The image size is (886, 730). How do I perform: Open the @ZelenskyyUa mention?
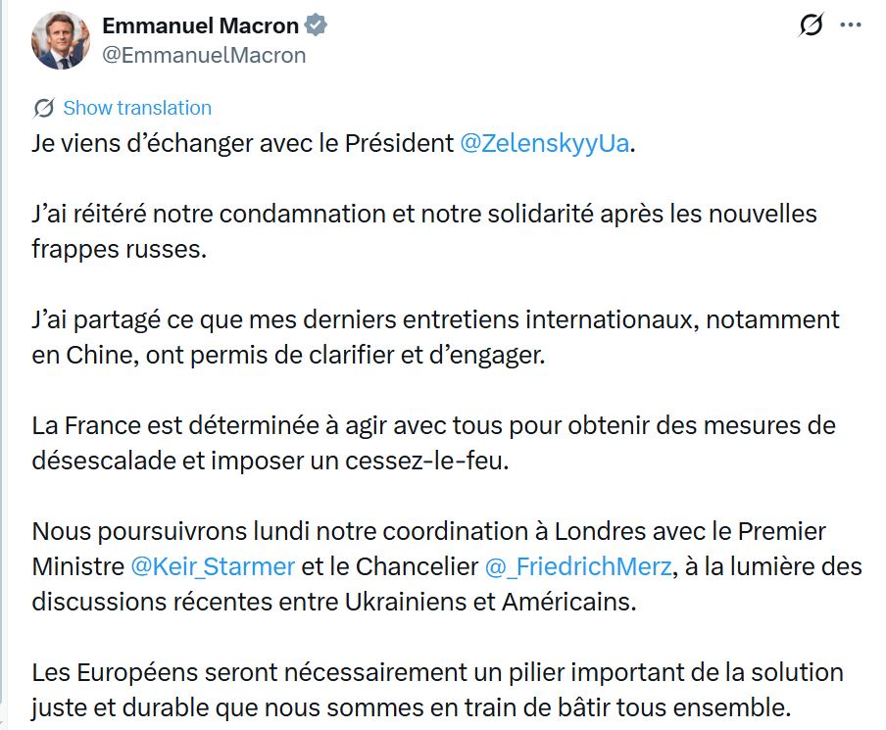[x=544, y=143]
